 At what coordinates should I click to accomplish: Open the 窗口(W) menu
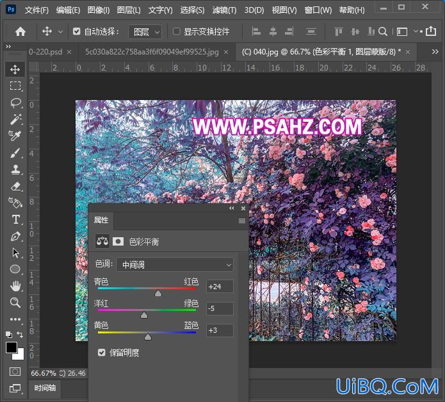318,10
